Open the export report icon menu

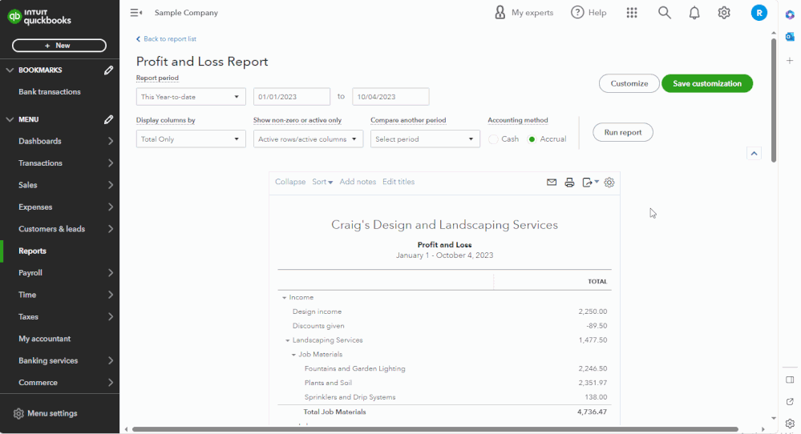tap(590, 183)
